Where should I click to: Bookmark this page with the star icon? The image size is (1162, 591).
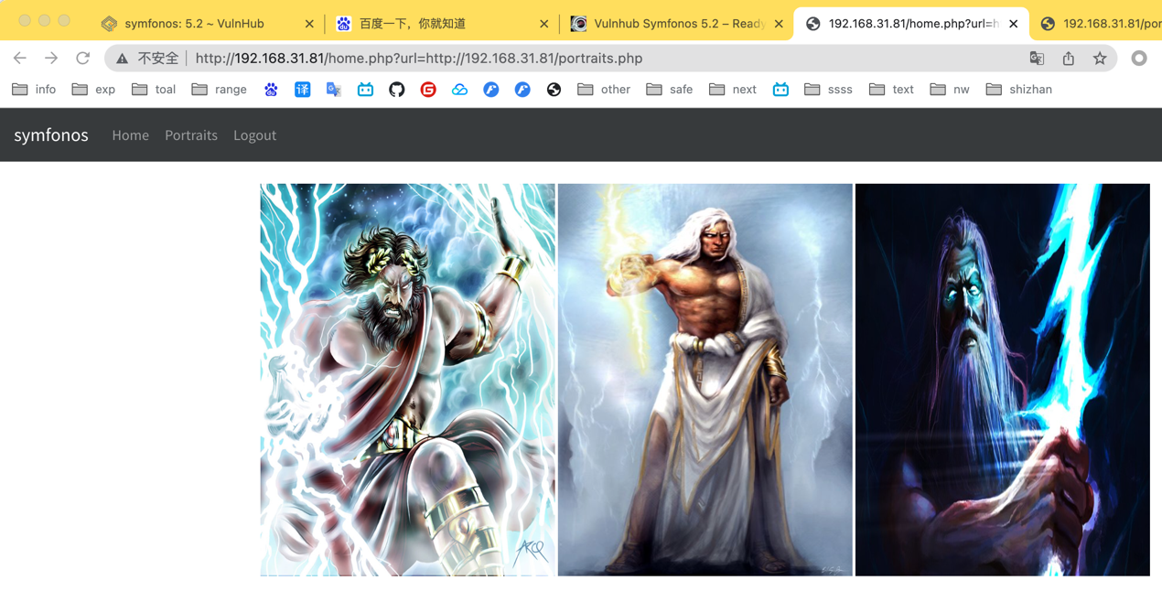[x=1100, y=59]
